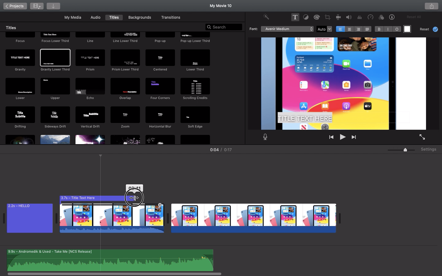The image size is (442, 276).
Task: Select the cropping tool icon
Action: click(x=328, y=17)
